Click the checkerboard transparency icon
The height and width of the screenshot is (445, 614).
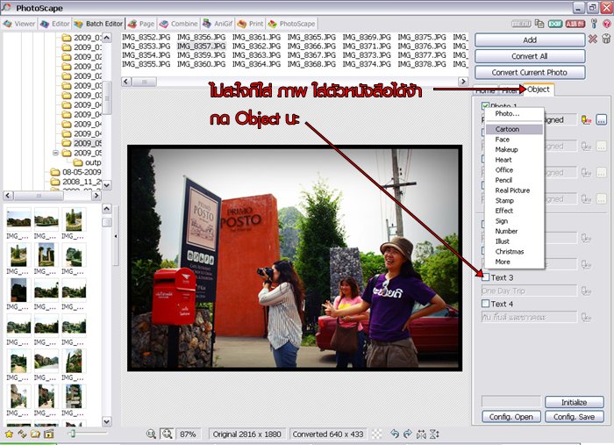[376, 434]
